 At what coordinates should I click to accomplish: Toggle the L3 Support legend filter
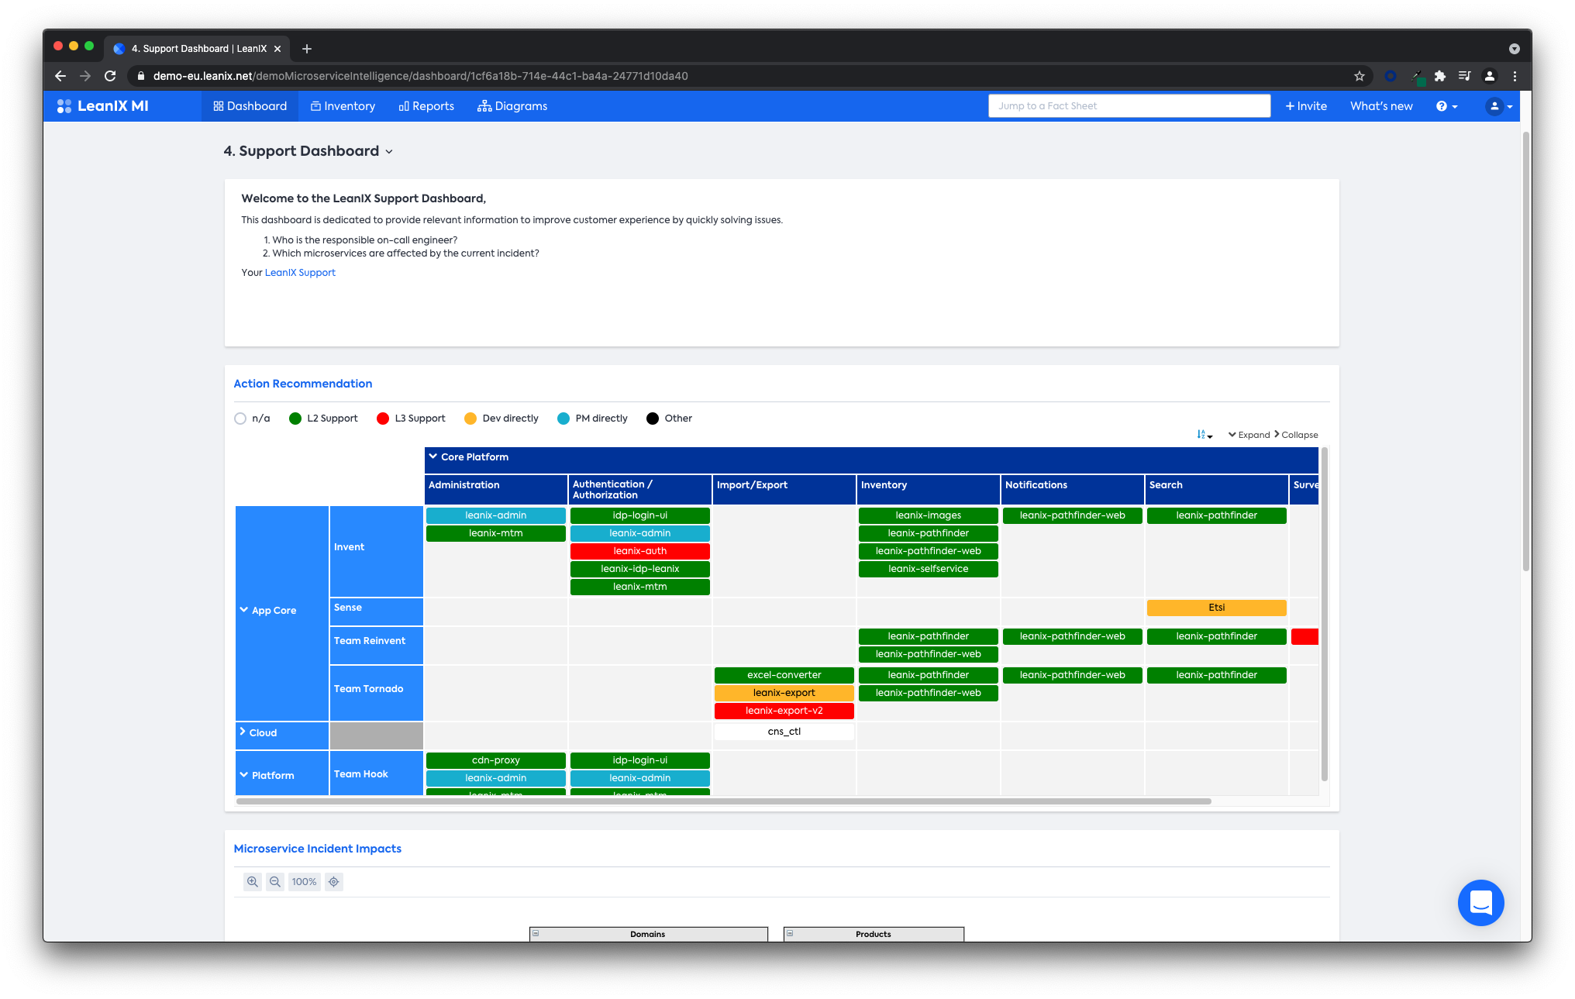383,419
